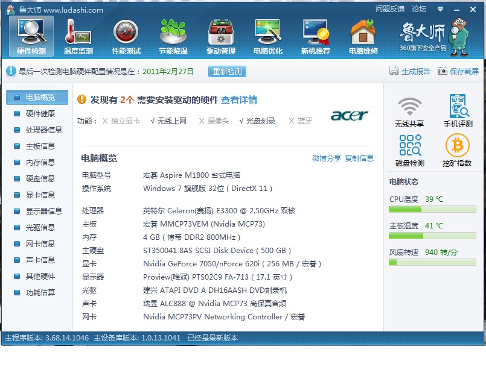Switch to 显卡信息 in the sidebar
Screen dimensions: 486x370
(x=40, y=195)
